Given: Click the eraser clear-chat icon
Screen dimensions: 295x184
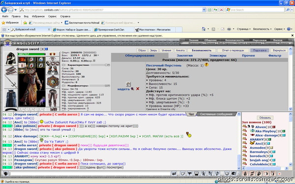Looking at the screenshot, I should pyautogui.click(x=182, y=174).
